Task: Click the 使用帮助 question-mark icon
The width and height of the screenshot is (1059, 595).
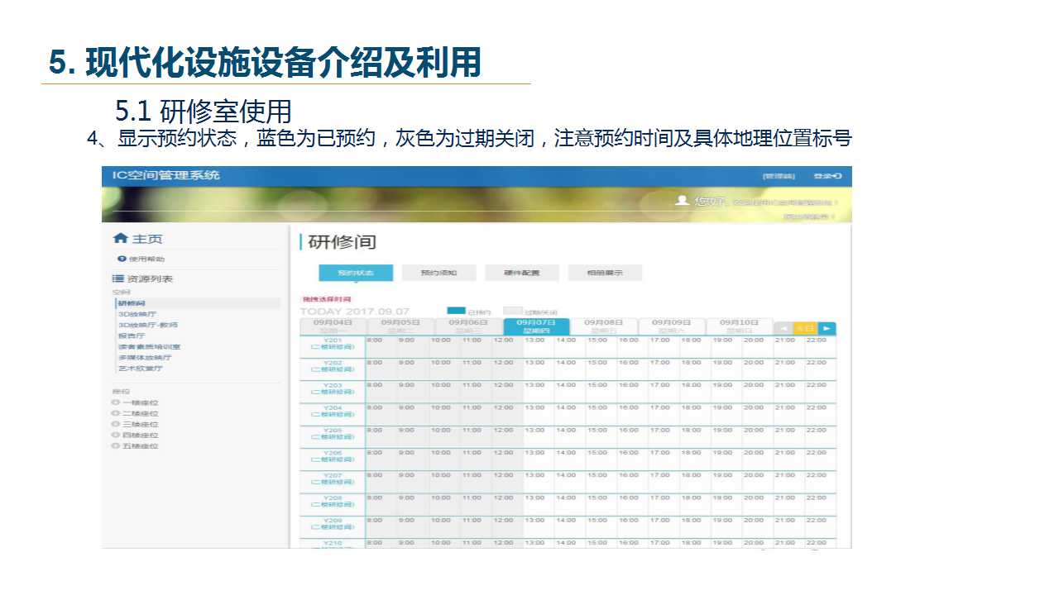Action: pos(121,259)
